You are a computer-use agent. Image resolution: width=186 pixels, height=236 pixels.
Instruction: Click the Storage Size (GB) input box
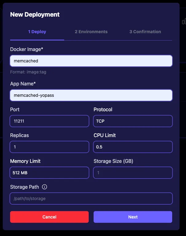point(133,173)
